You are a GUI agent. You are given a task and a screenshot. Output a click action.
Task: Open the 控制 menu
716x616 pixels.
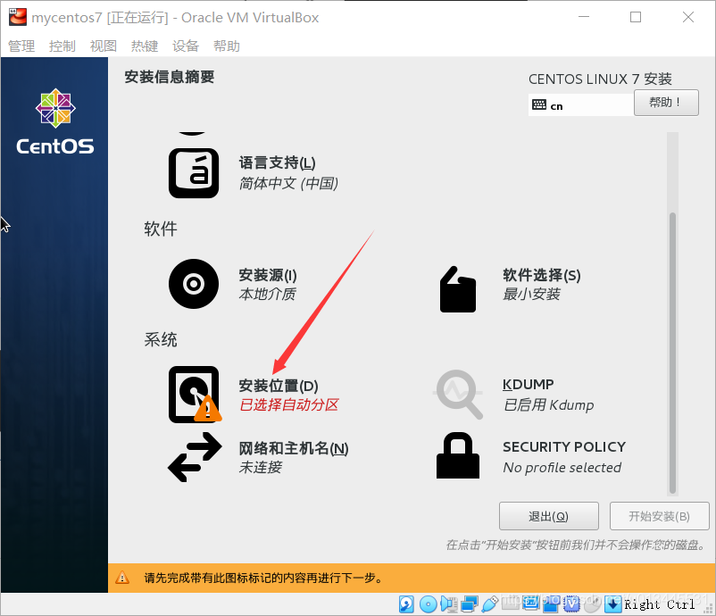tap(62, 46)
